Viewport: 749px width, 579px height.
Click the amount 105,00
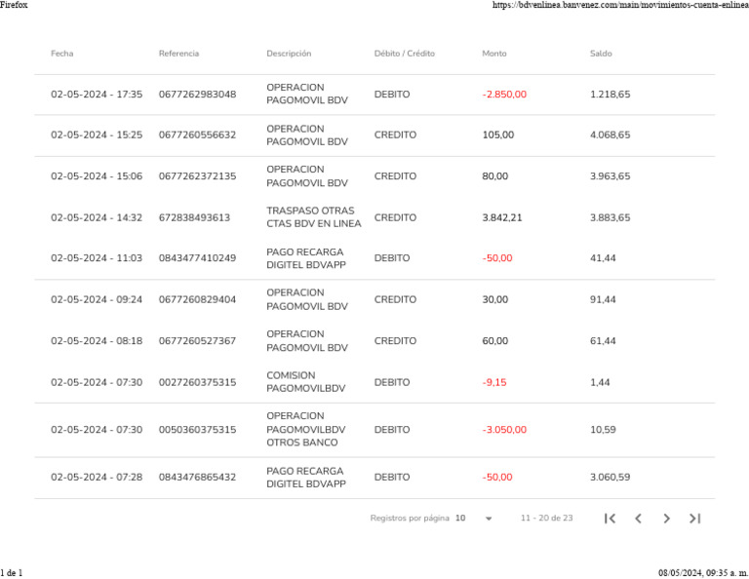[498, 135]
